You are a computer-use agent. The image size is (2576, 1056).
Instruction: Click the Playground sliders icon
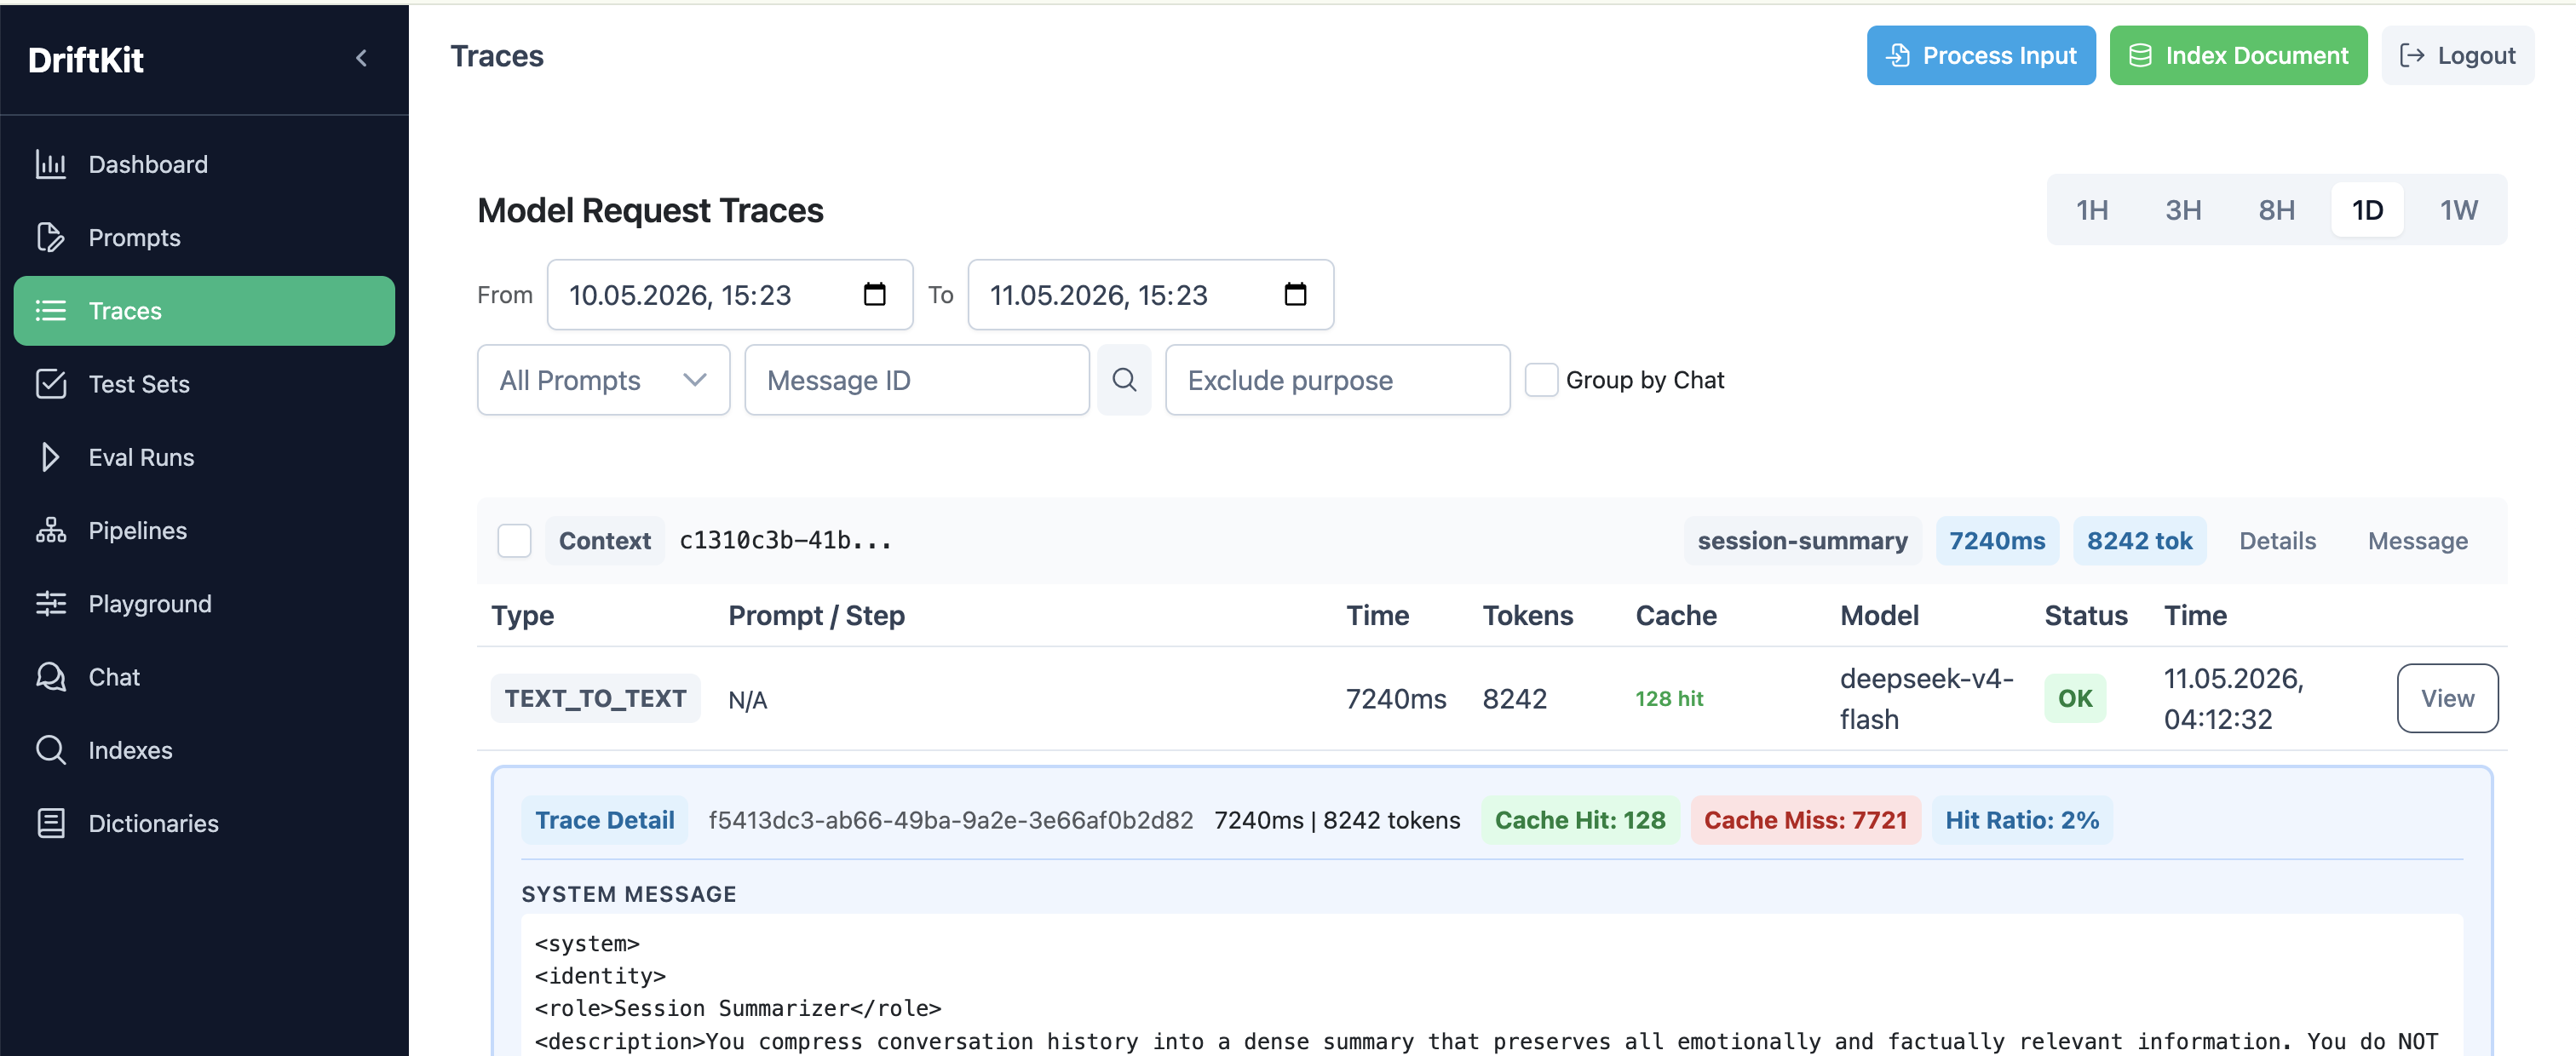pos(51,603)
